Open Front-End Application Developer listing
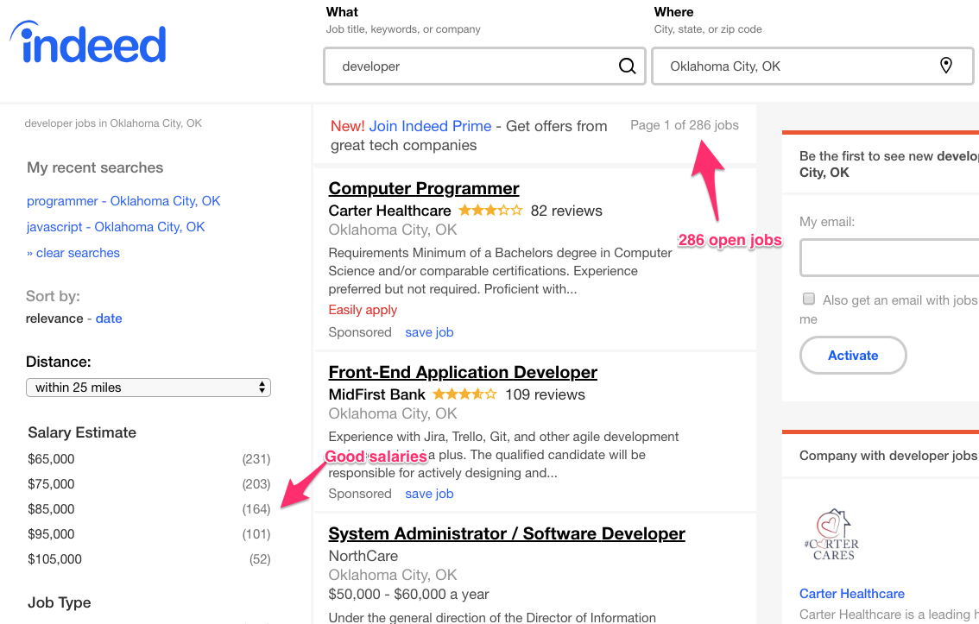Screen dimensions: 979x624 point(463,372)
